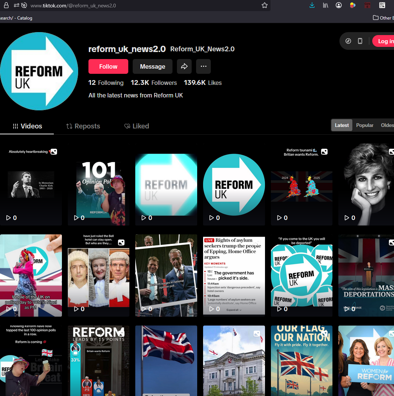Open the Bell hotel judges post
Viewport: 394px width, 396px height.
(x=99, y=275)
